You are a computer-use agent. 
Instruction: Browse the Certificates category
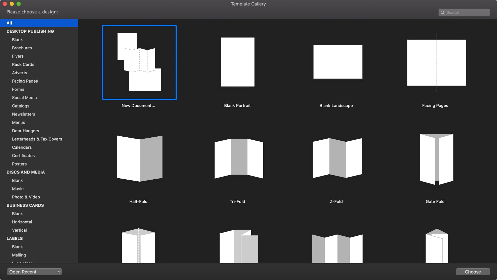click(23, 155)
